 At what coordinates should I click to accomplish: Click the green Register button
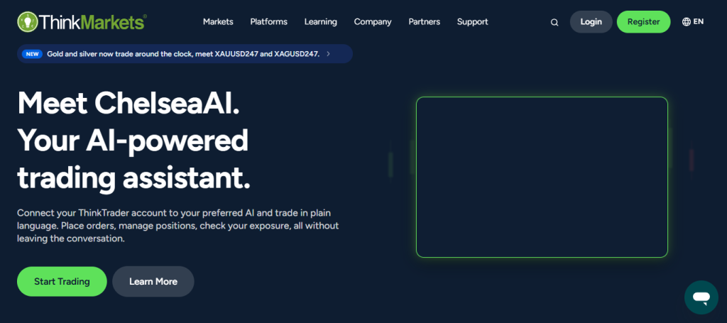[643, 22]
